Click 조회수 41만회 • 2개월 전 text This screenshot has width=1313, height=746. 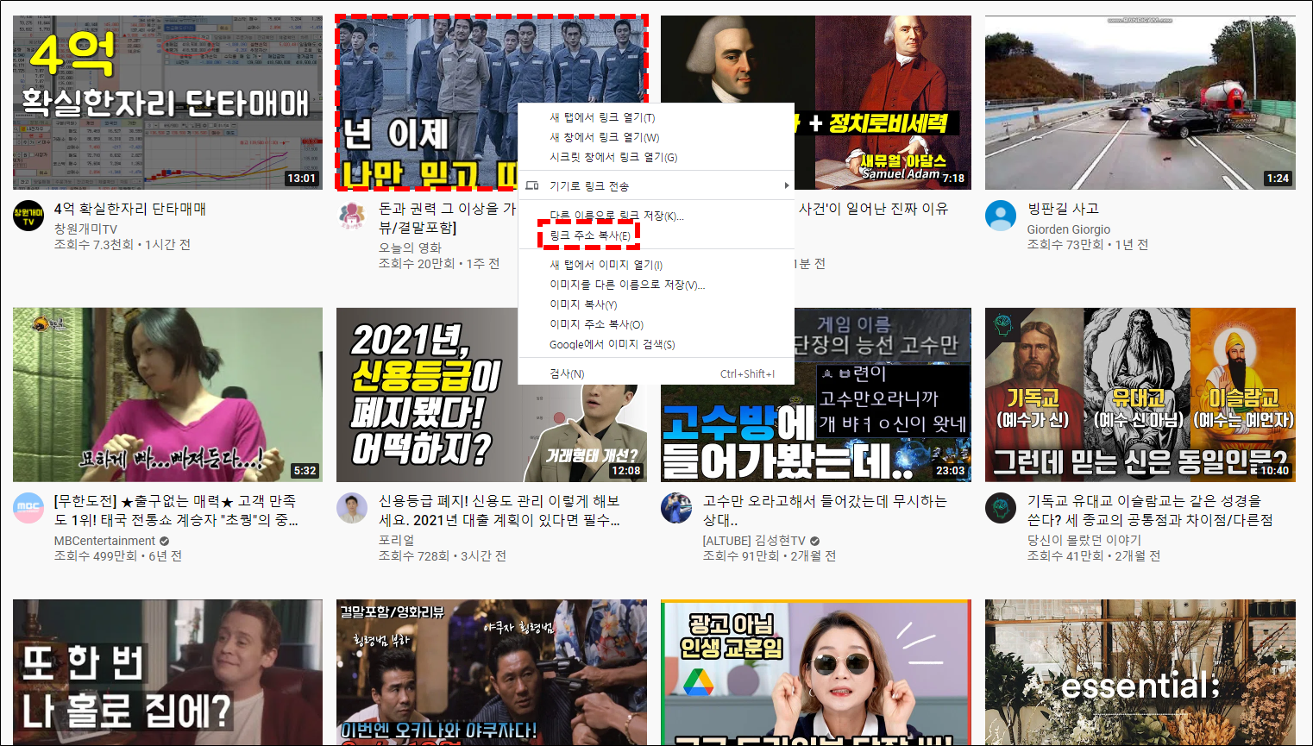pos(1094,556)
